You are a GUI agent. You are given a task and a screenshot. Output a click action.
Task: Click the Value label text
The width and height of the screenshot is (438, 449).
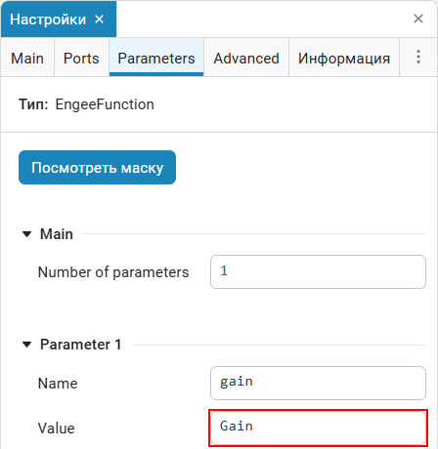[x=57, y=429]
